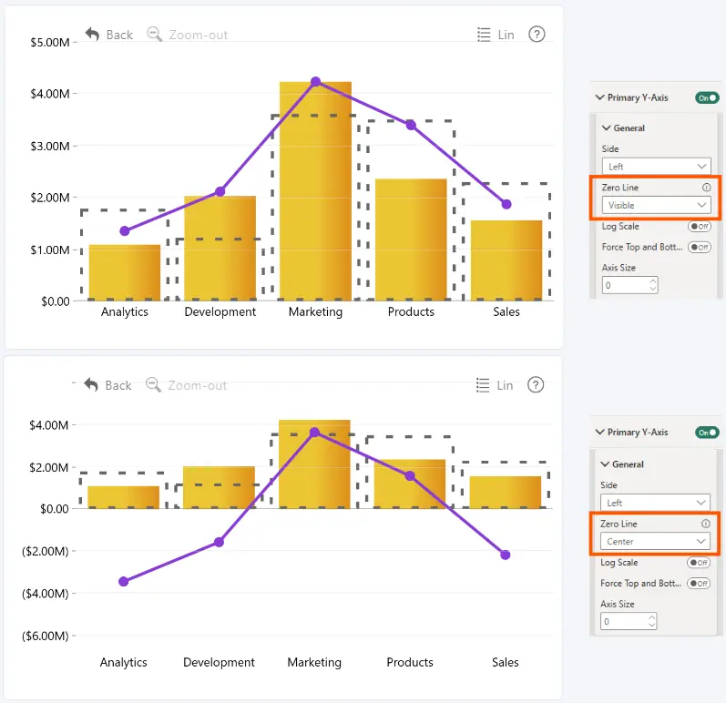Click the Analytics bar in top chart
This screenshot has width=726, height=703.
[125, 272]
